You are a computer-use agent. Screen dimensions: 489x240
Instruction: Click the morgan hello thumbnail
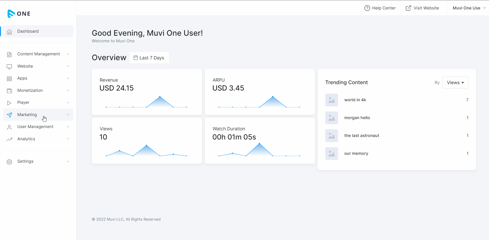tap(331, 118)
